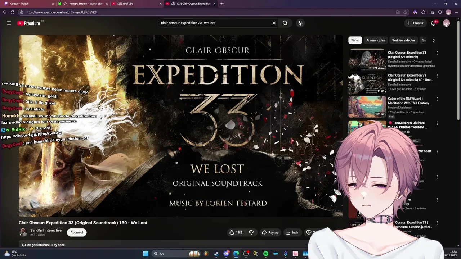Image resolution: width=461 pixels, height=259 pixels.
Task: Close the Kenspy - Twitch tab
Action: click(x=53, y=4)
